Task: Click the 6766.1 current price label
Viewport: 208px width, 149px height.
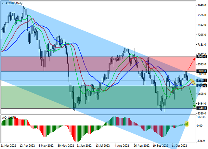Action: 201,80
